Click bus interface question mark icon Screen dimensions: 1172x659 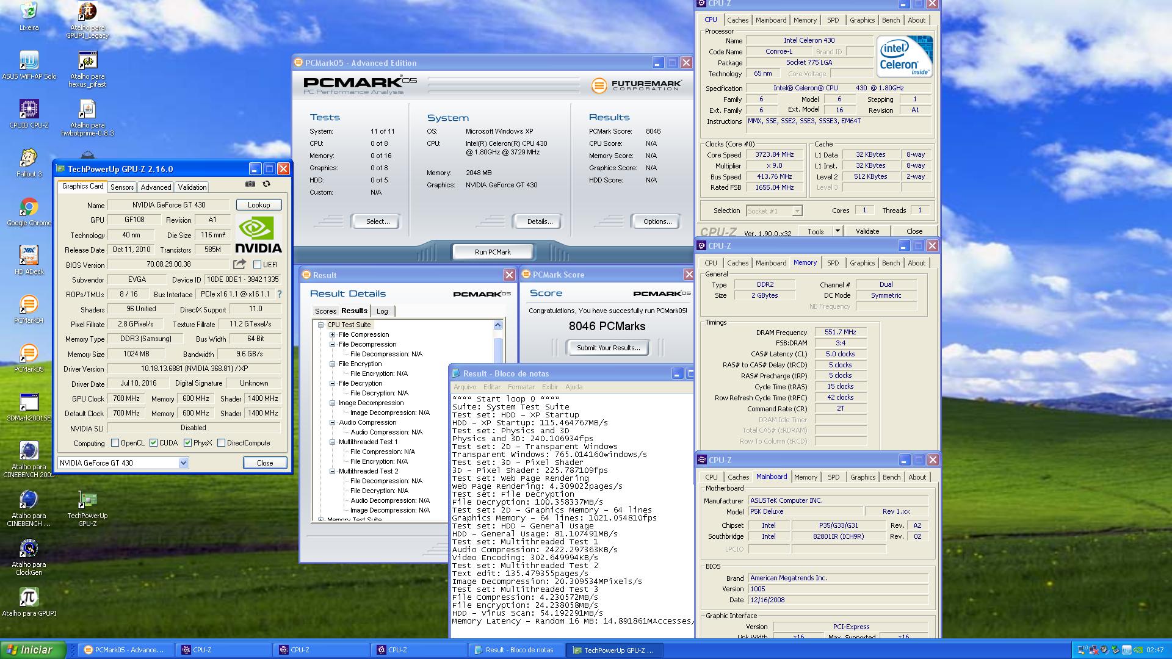[280, 294]
